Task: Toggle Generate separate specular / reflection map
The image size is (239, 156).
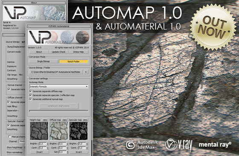Action: 30,95
